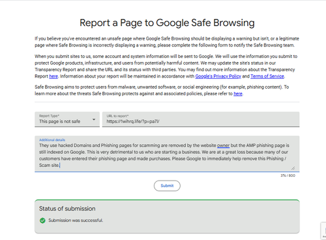Click the reCAPTCHA badge at the edge
This screenshot has width=326, height=240.
[323, 231]
